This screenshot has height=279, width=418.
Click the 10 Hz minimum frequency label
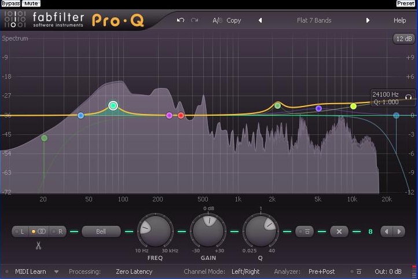(142, 251)
